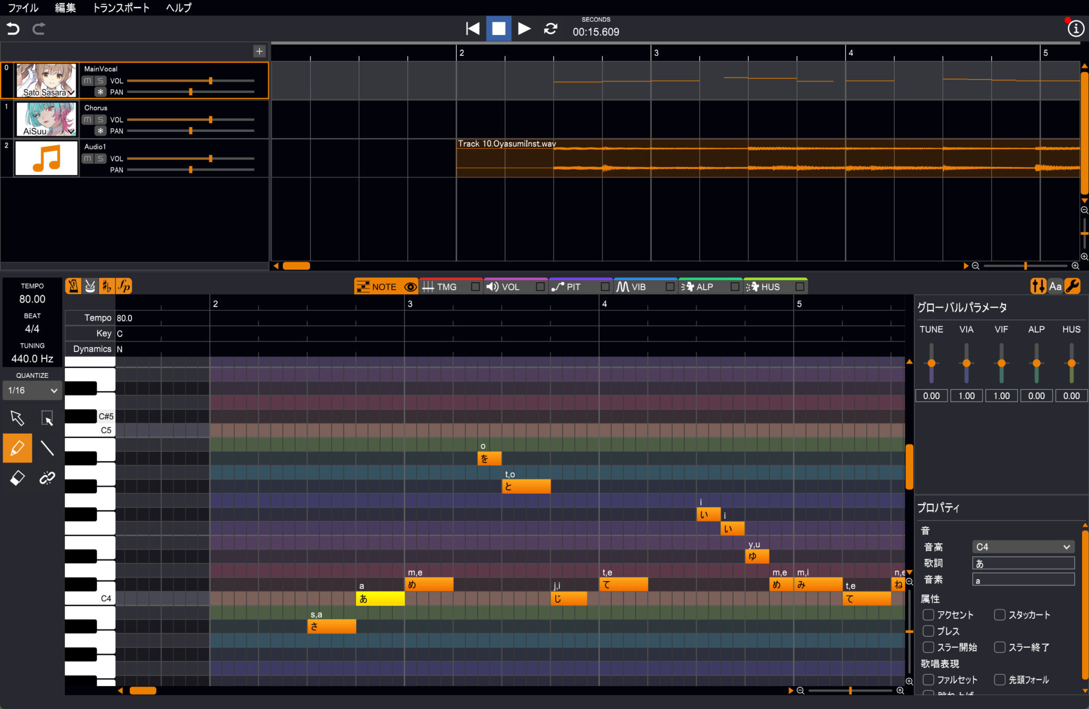Screen dimensions: 1089x709
Task: Click the range selection tool
Action: [x=47, y=418]
